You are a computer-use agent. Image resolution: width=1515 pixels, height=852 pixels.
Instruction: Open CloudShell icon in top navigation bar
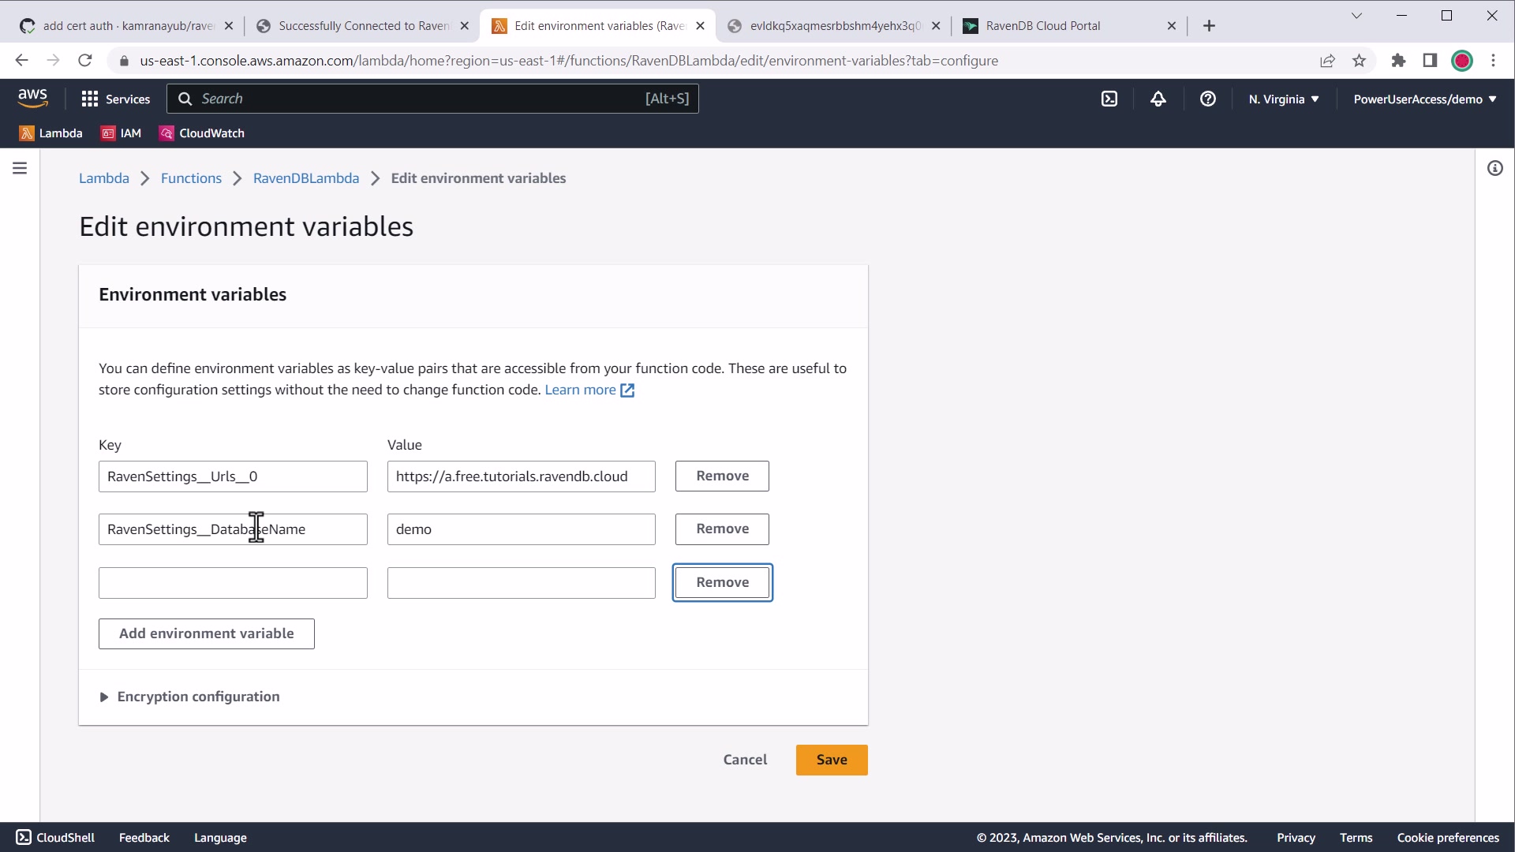click(1109, 99)
